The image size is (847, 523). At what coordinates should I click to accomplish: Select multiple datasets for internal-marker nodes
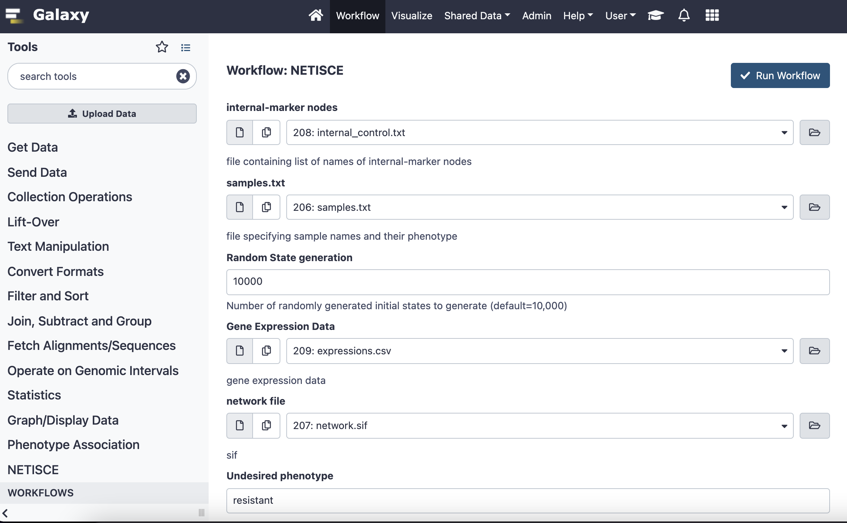tap(266, 132)
